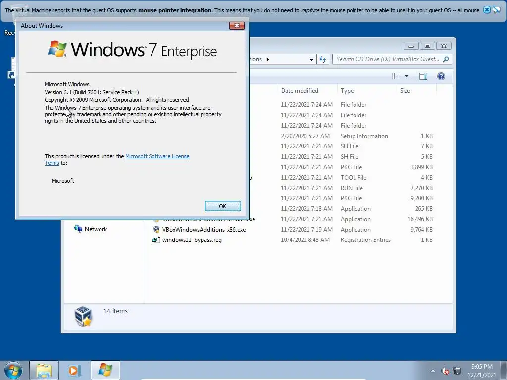Show hidden tray icons arrow

(433, 371)
